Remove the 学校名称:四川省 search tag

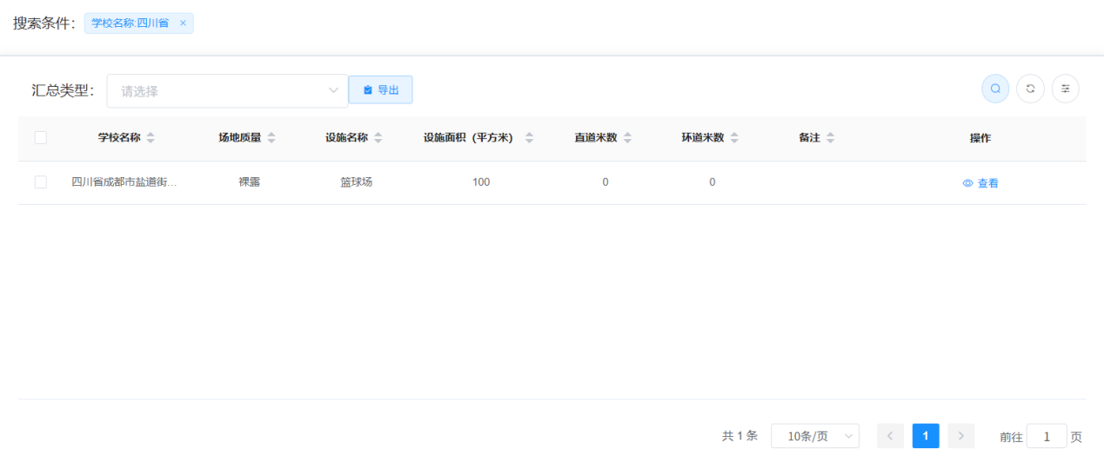(183, 23)
